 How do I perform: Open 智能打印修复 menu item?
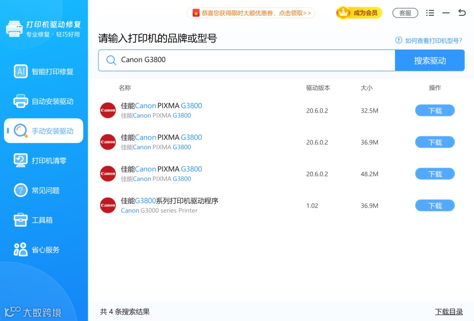pyautogui.click(x=43, y=71)
